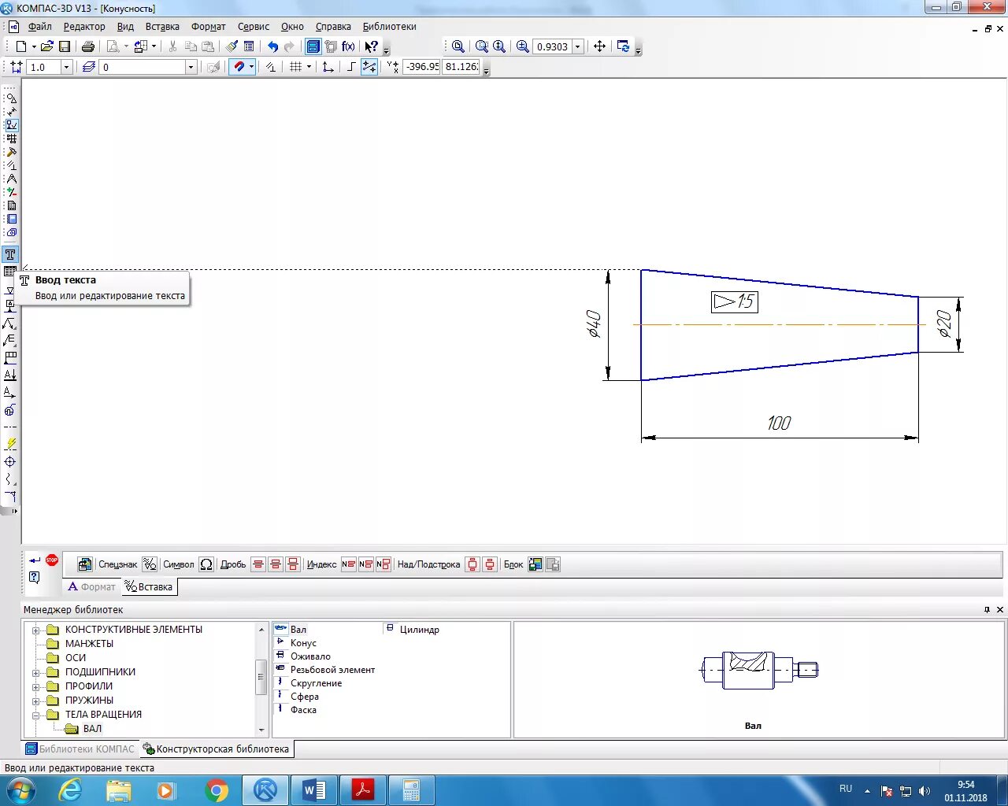Toggle snapping with the magnet icon
1008x806 pixels.
tap(239, 67)
